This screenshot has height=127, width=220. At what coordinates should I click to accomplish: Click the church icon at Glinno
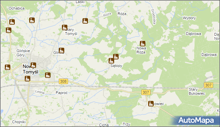(62, 50)
